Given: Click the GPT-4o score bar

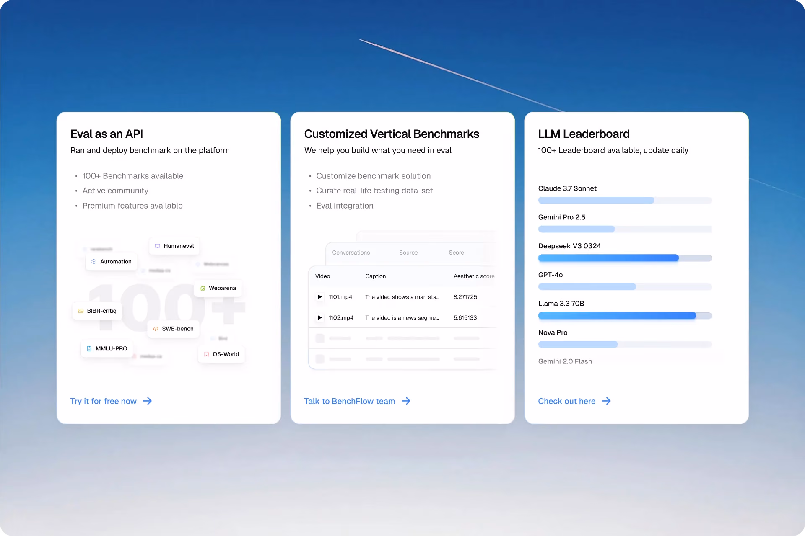Looking at the screenshot, I should 625,287.
